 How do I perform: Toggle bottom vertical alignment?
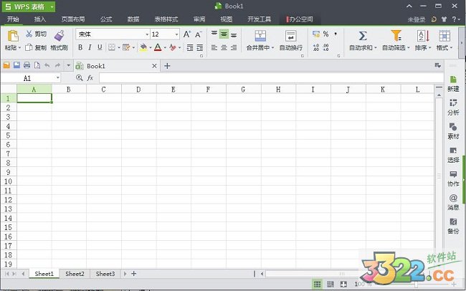[x=234, y=35]
